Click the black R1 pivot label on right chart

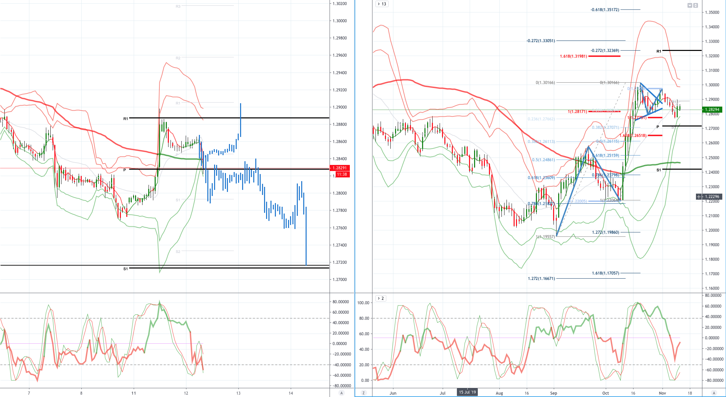click(x=659, y=51)
